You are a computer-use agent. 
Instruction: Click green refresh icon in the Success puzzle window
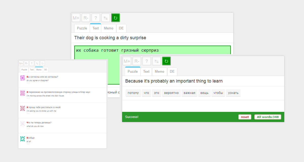[166, 61]
